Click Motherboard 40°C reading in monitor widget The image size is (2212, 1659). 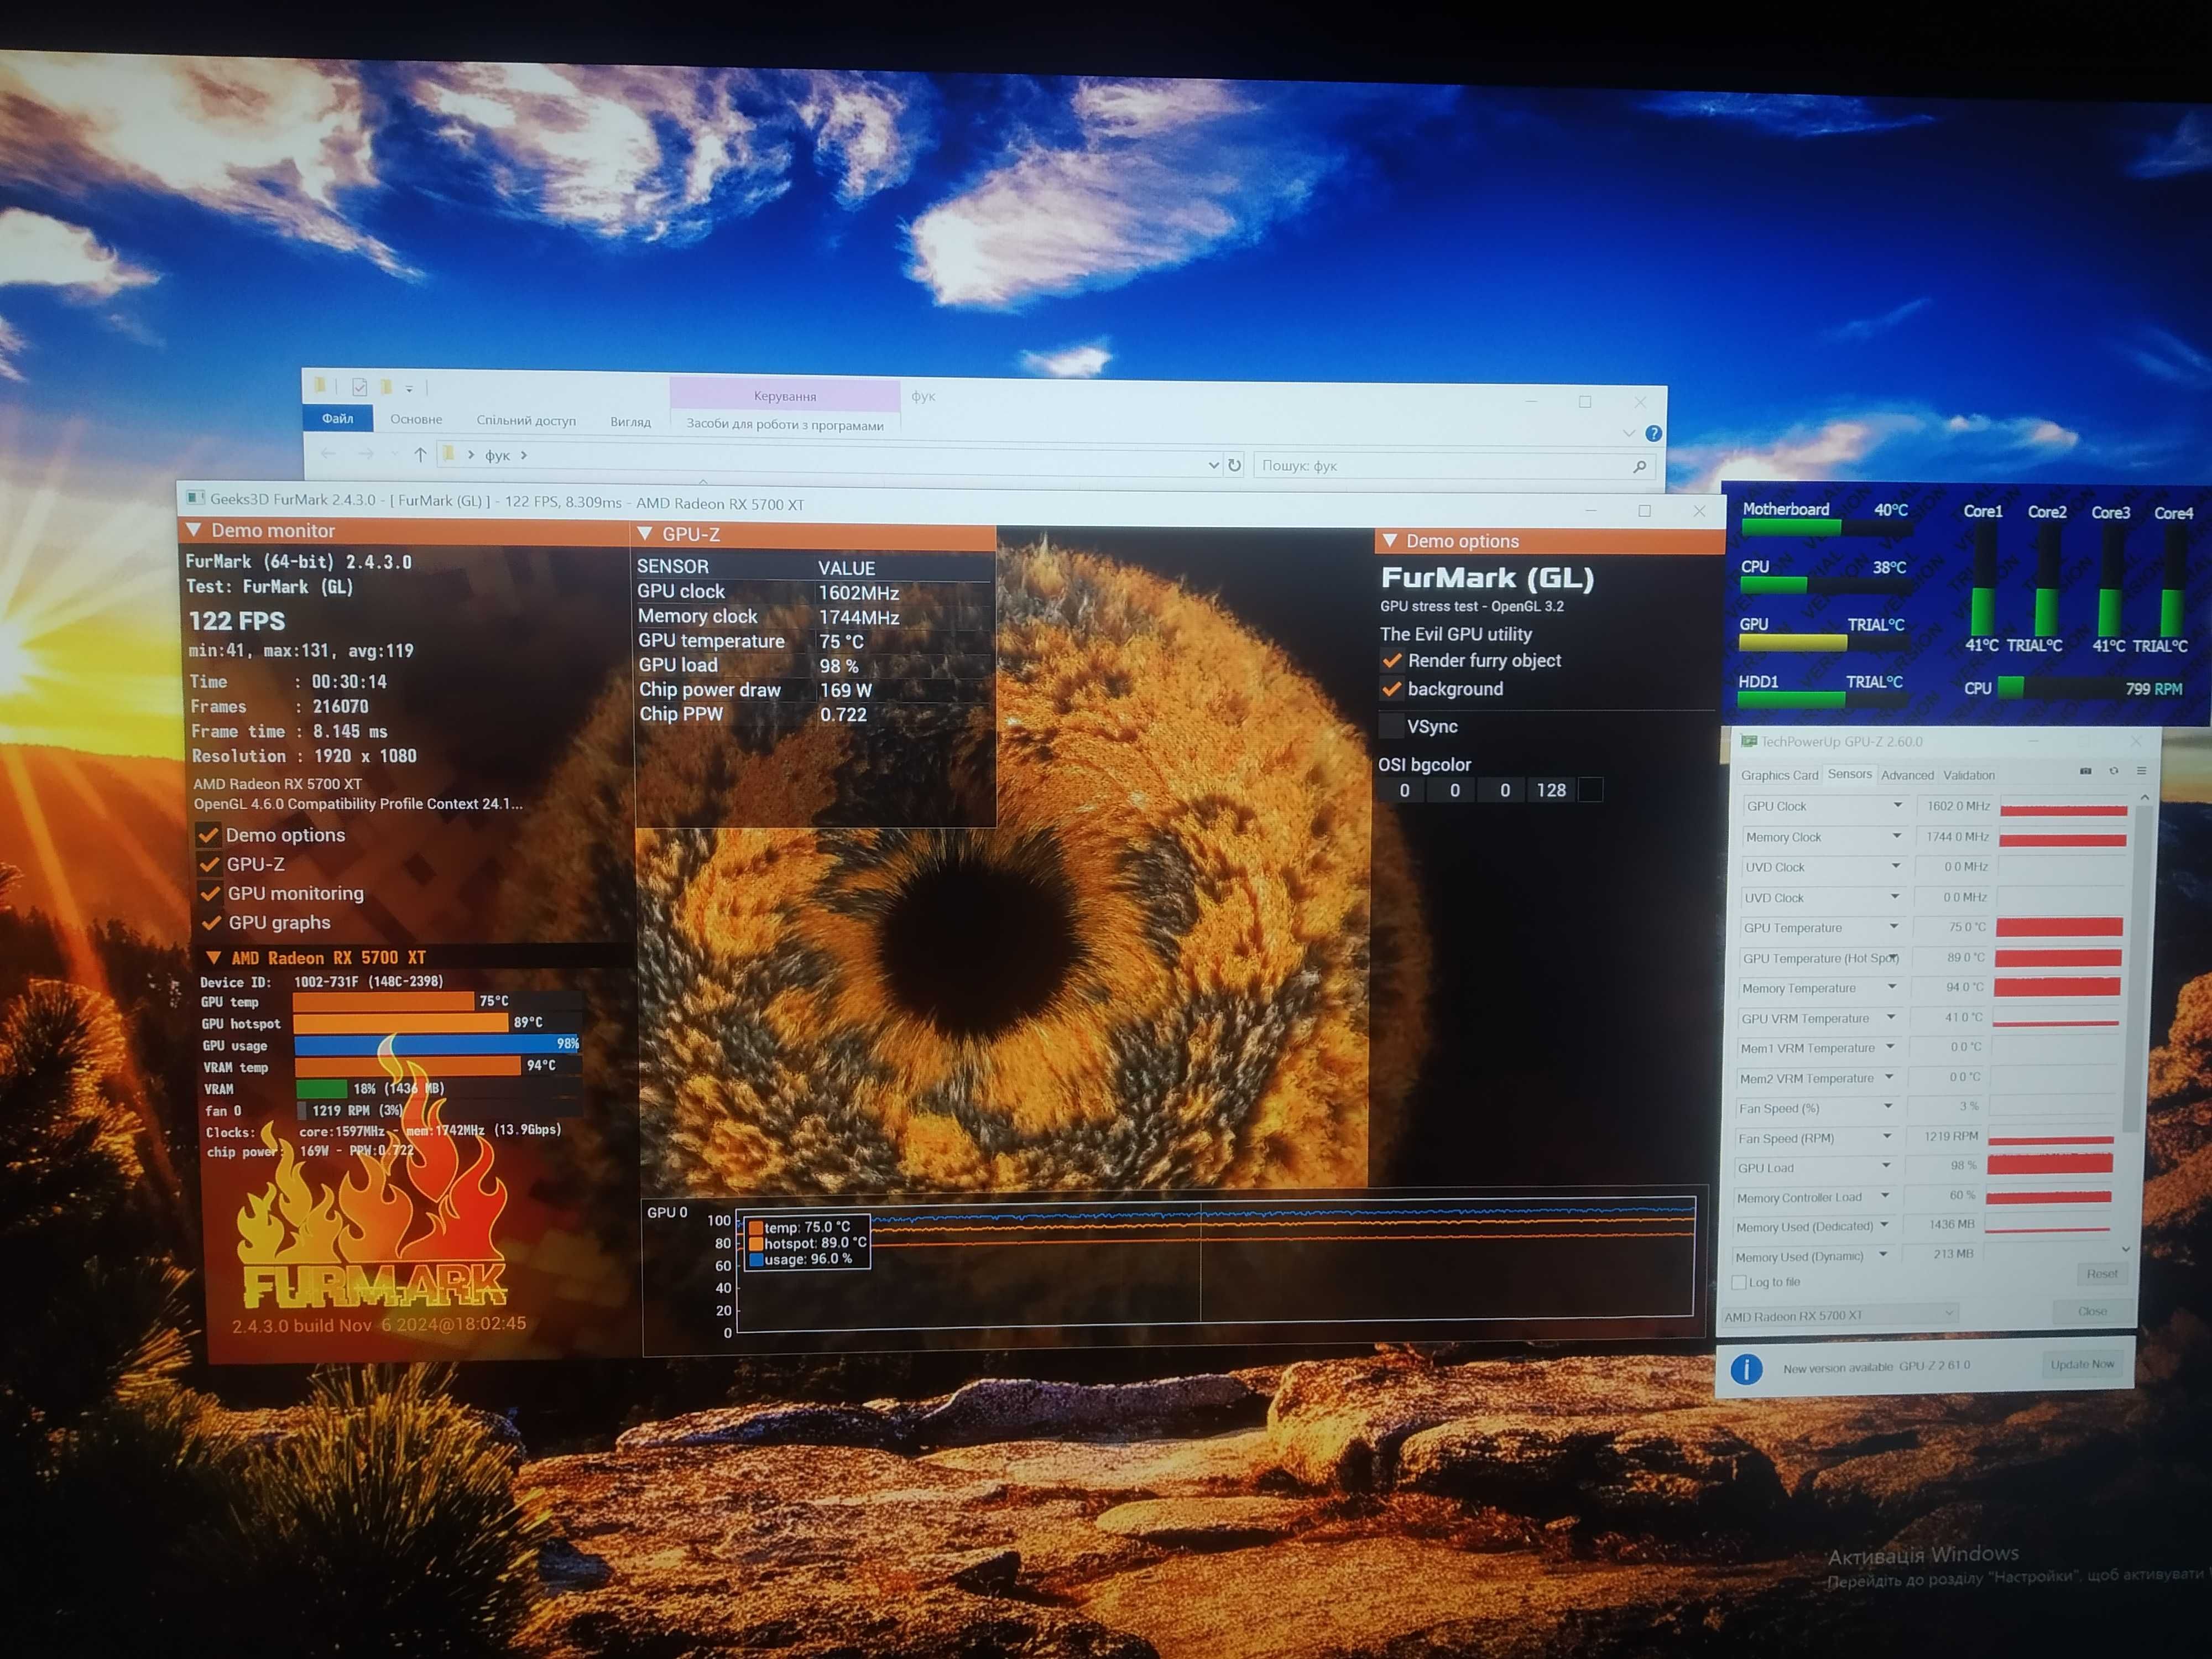1890,510
